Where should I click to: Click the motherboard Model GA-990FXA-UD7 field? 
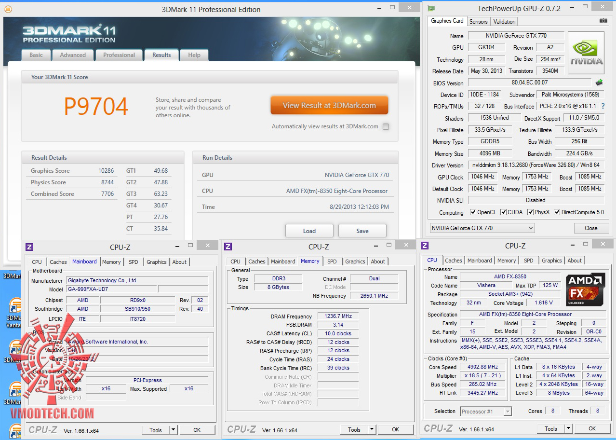(111, 289)
